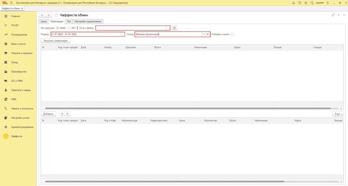Click into Путь к файлу input field
Viewport: 348px width, 186px height.
coord(131,28)
